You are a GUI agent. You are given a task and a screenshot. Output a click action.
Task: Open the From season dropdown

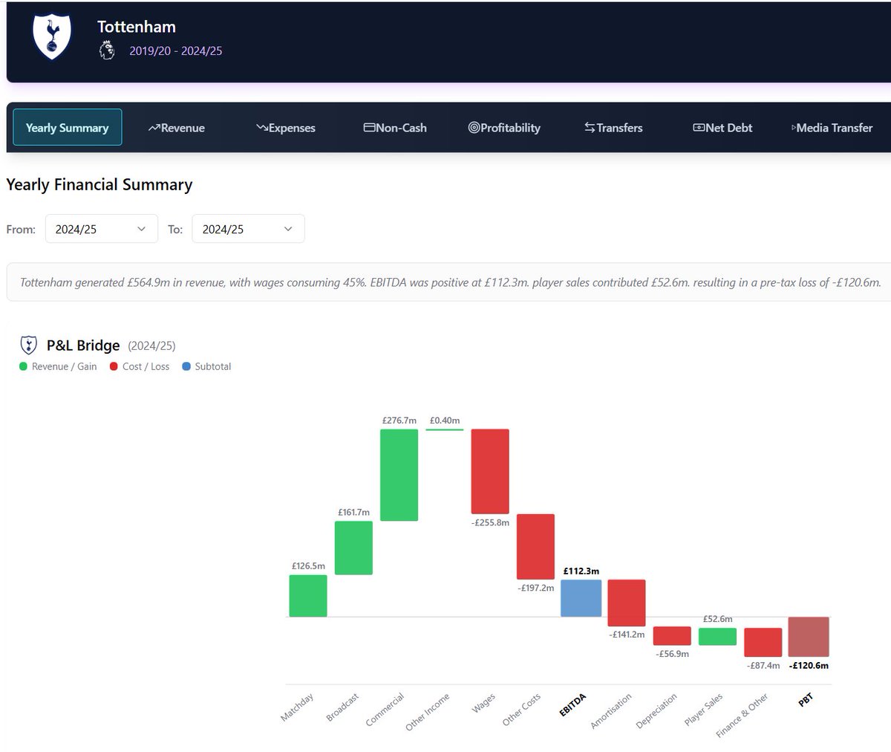click(x=102, y=229)
